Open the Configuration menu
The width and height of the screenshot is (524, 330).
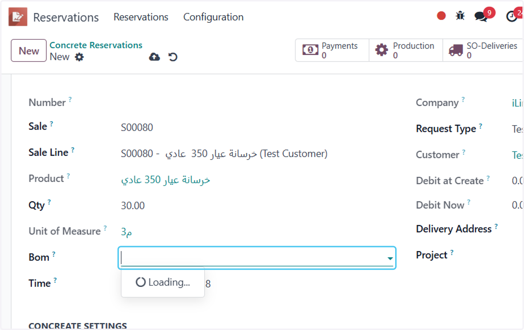213,17
